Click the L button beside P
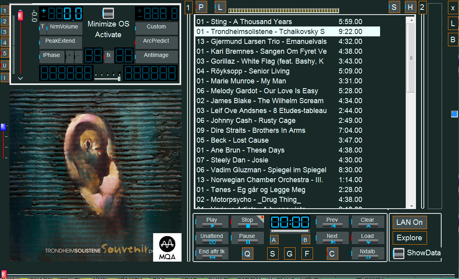Screen dimensions: 459x279 click(x=220, y=8)
